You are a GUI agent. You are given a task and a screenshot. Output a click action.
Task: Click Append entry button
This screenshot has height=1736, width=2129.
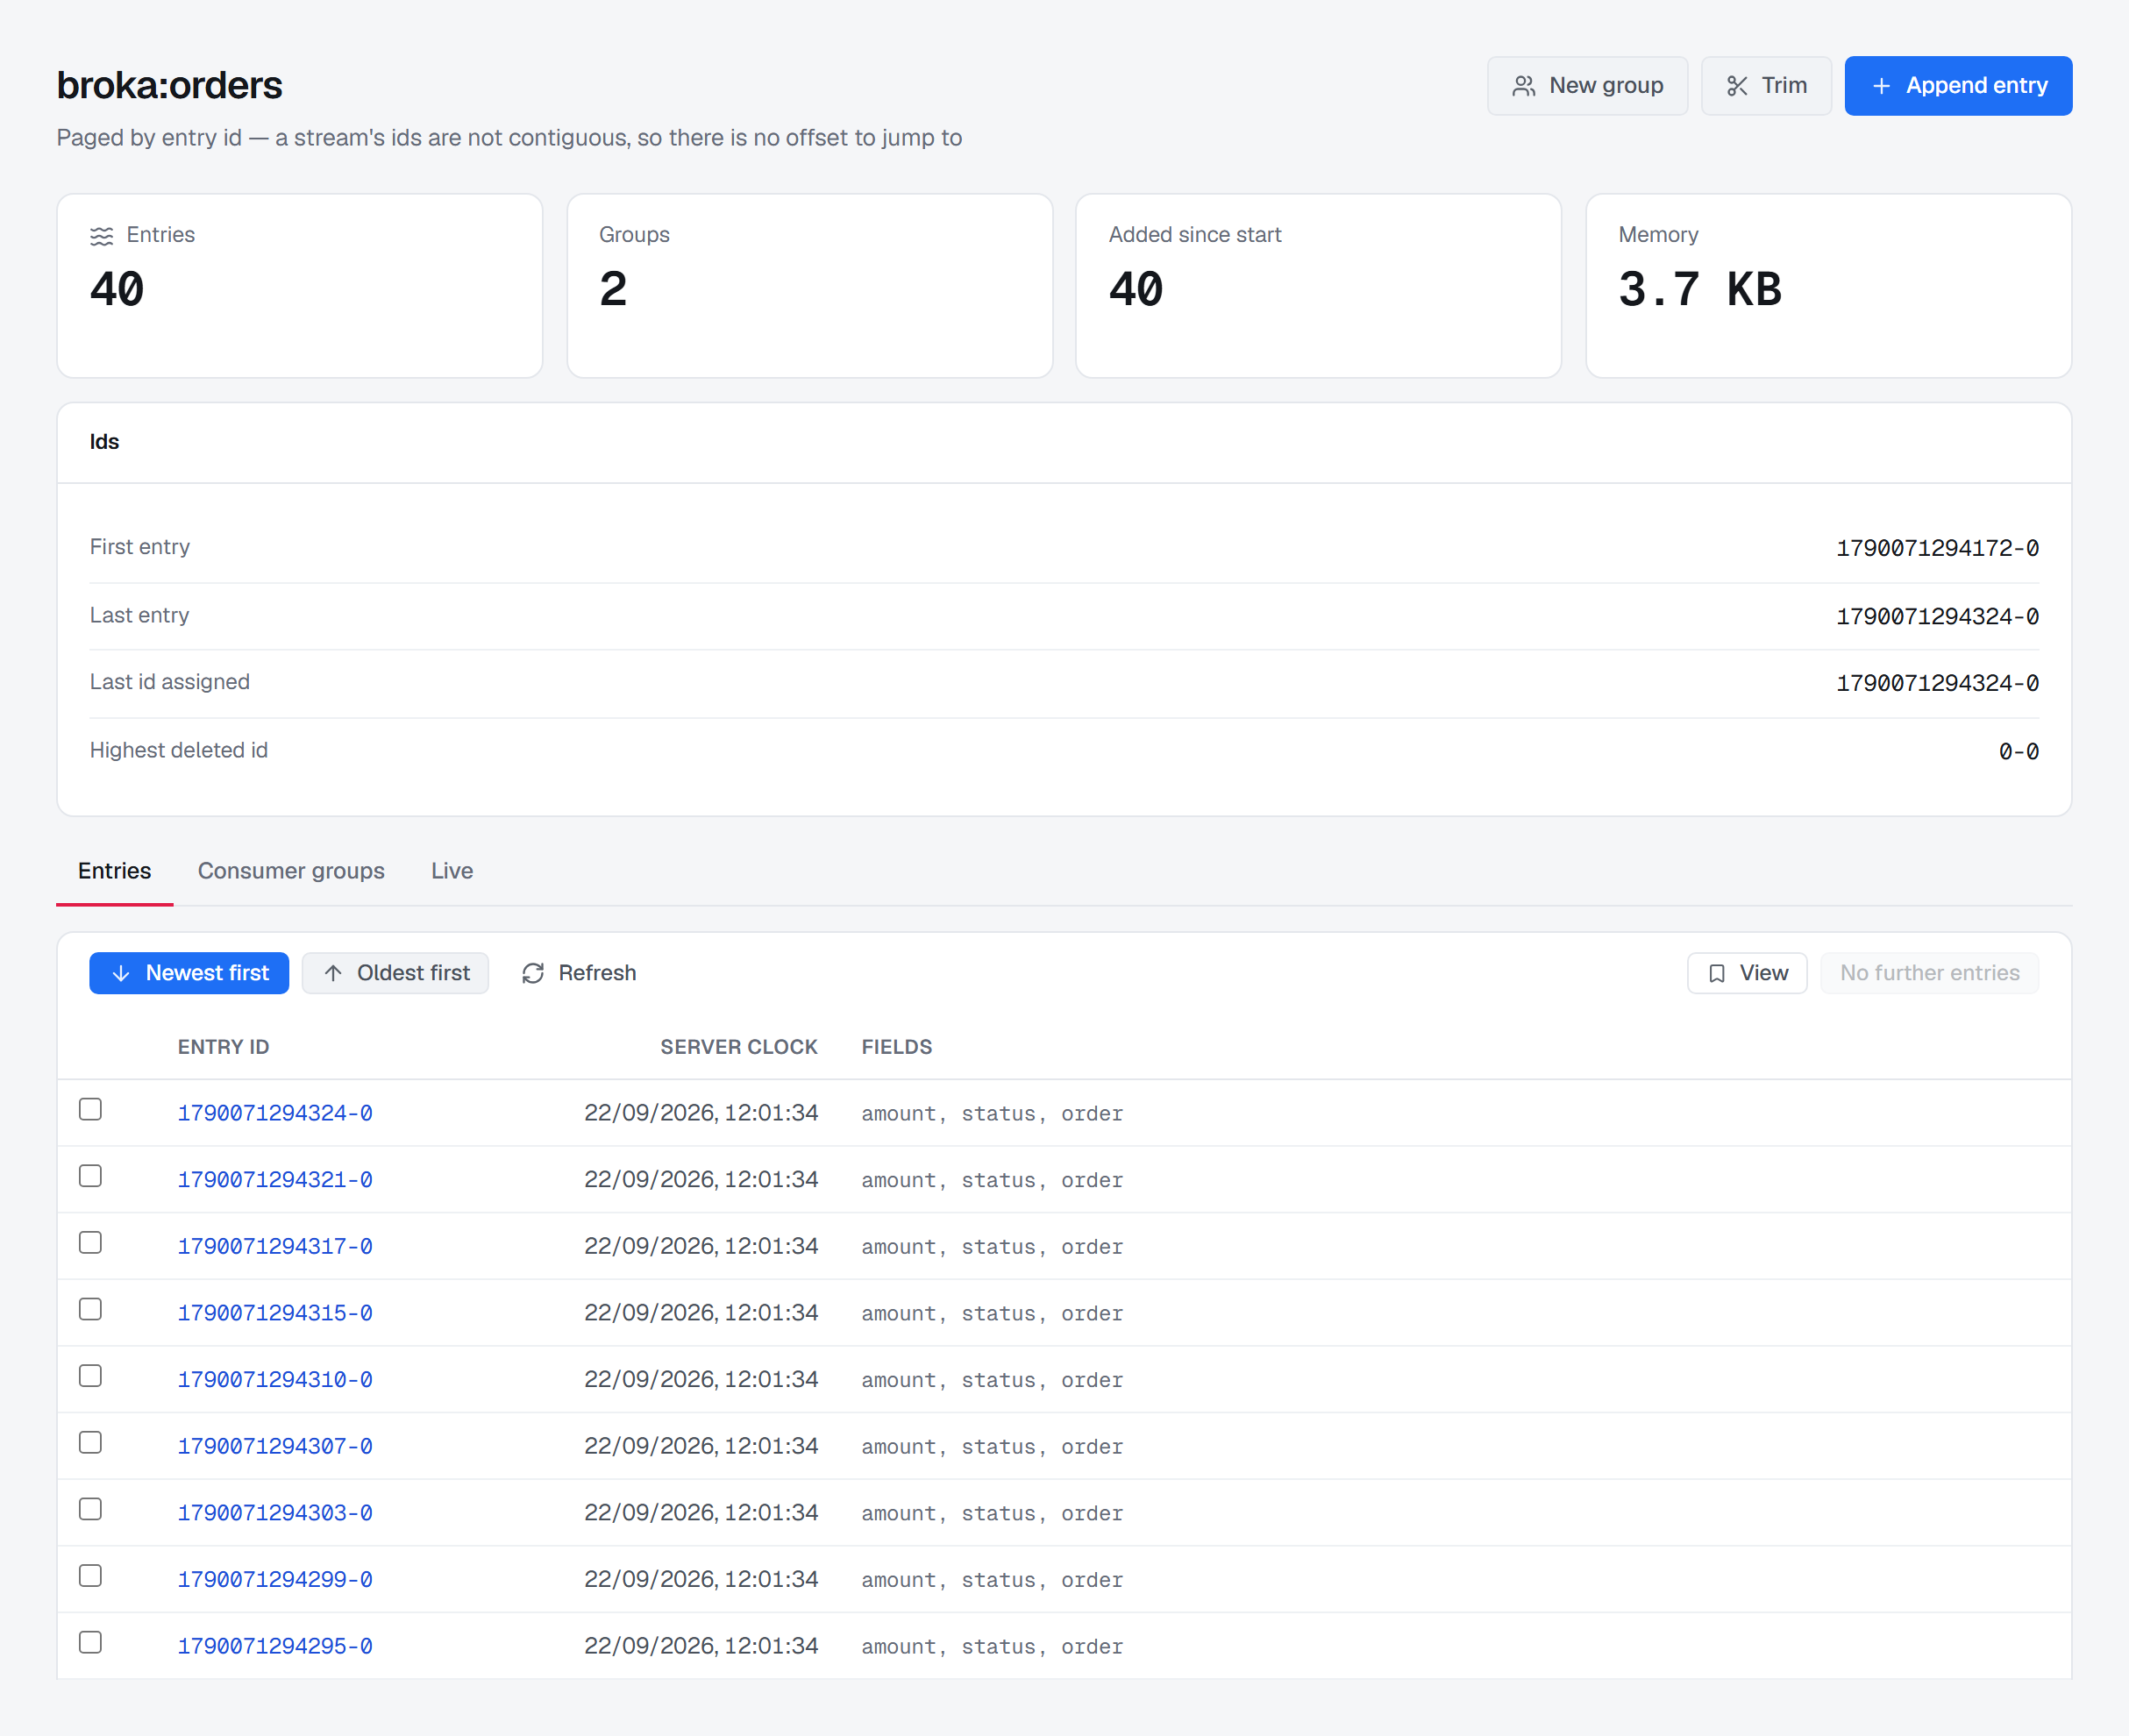(1957, 86)
